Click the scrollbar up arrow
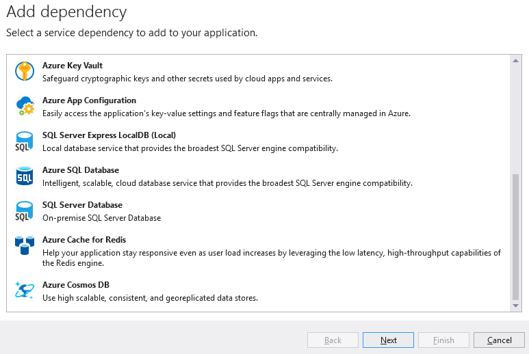The height and width of the screenshot is (354, 529). [x=515, y=61]
